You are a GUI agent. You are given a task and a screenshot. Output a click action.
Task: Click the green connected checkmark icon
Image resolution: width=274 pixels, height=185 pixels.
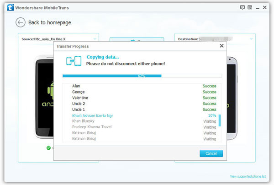coord(48,148)
